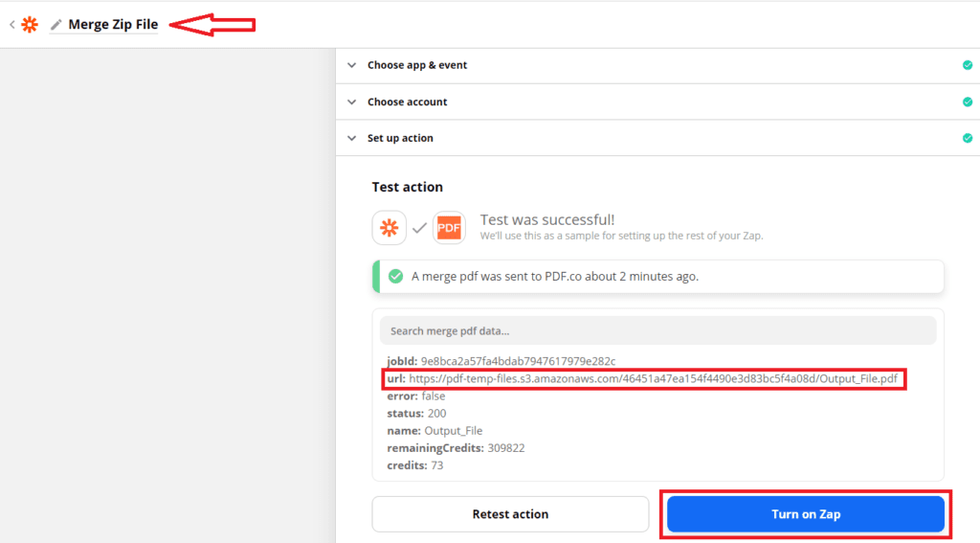This screenshot has height=543, width=980.
Task: Click the back chevron beside the Zapier logo
Action: pyautogui.click(x=11, y=25)
